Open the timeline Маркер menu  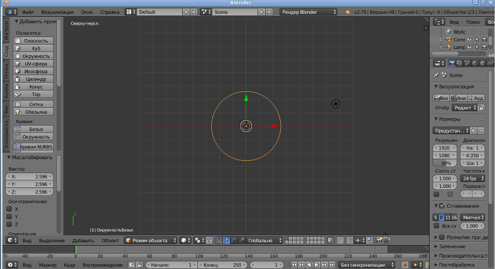[48, 265]
